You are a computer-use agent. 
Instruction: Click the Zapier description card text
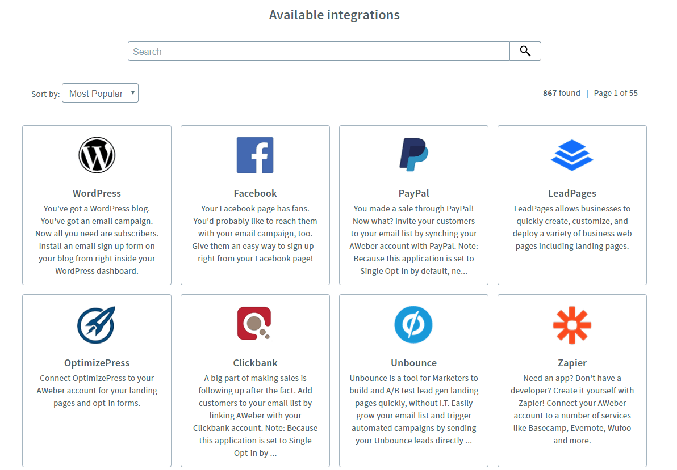[x=572, y=409]
